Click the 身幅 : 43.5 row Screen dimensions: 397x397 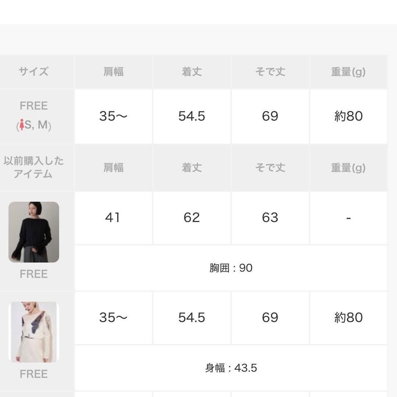click(231, 368)
